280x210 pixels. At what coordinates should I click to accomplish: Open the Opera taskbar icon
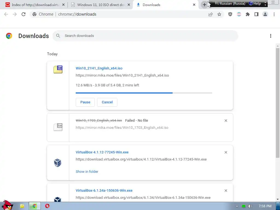tap(47, 206)
